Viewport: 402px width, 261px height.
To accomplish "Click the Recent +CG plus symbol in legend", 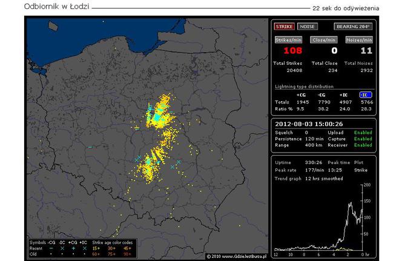I will [x=73, y=248].
